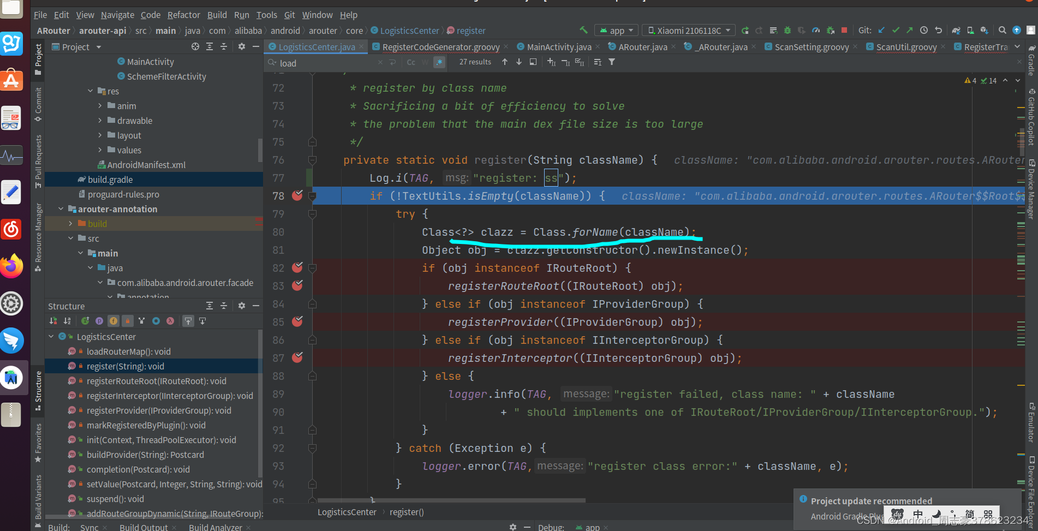Toggle Show Lambdas filter in Structure

pos(170,321)
